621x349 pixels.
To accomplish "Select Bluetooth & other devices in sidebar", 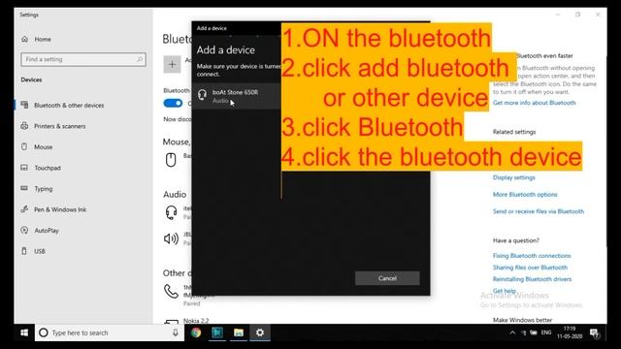I will tap(69, 106).
